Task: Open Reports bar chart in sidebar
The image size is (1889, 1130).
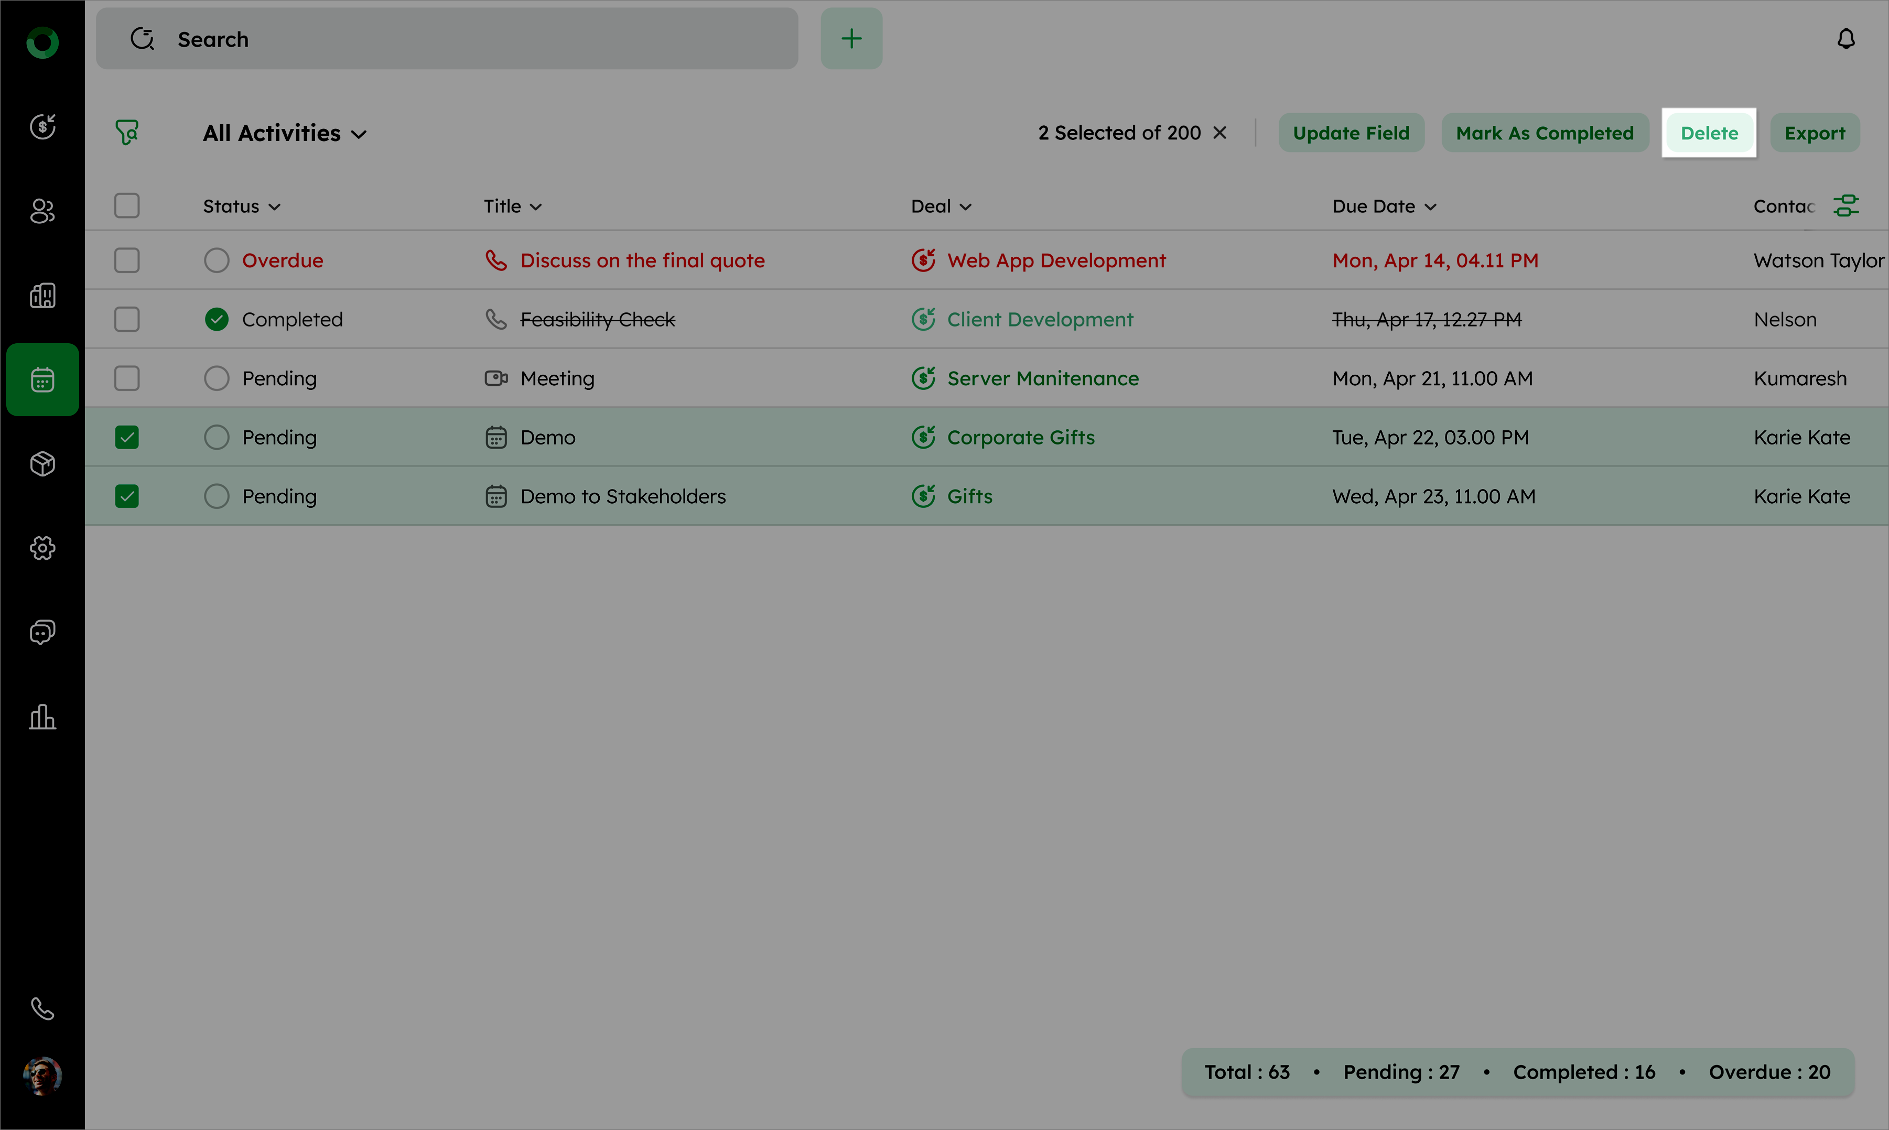Action: coord(42,716)
